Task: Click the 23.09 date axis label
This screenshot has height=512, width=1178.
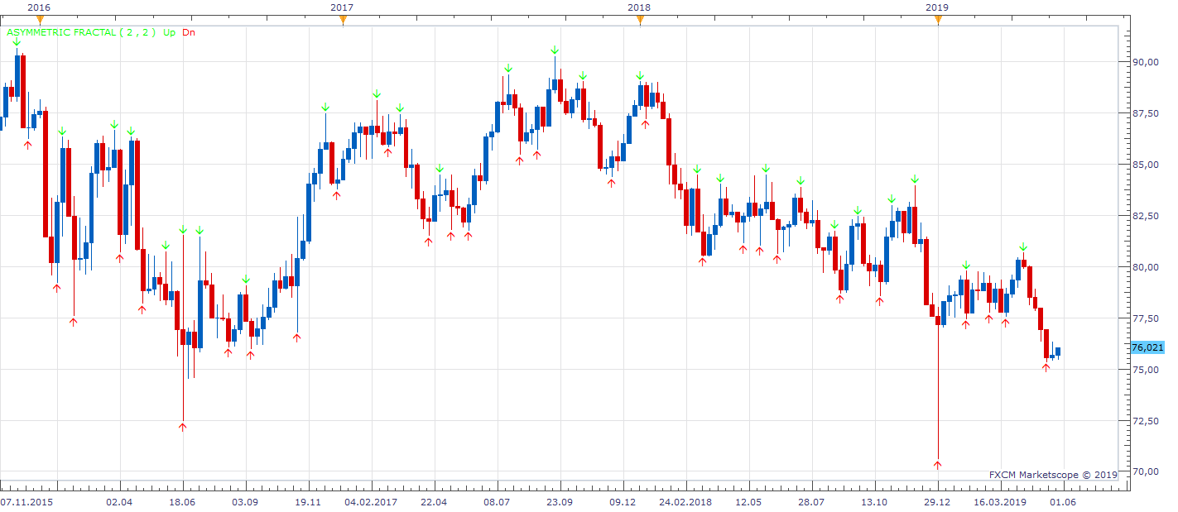Action: pyautogui.click(x=560, y=502)
